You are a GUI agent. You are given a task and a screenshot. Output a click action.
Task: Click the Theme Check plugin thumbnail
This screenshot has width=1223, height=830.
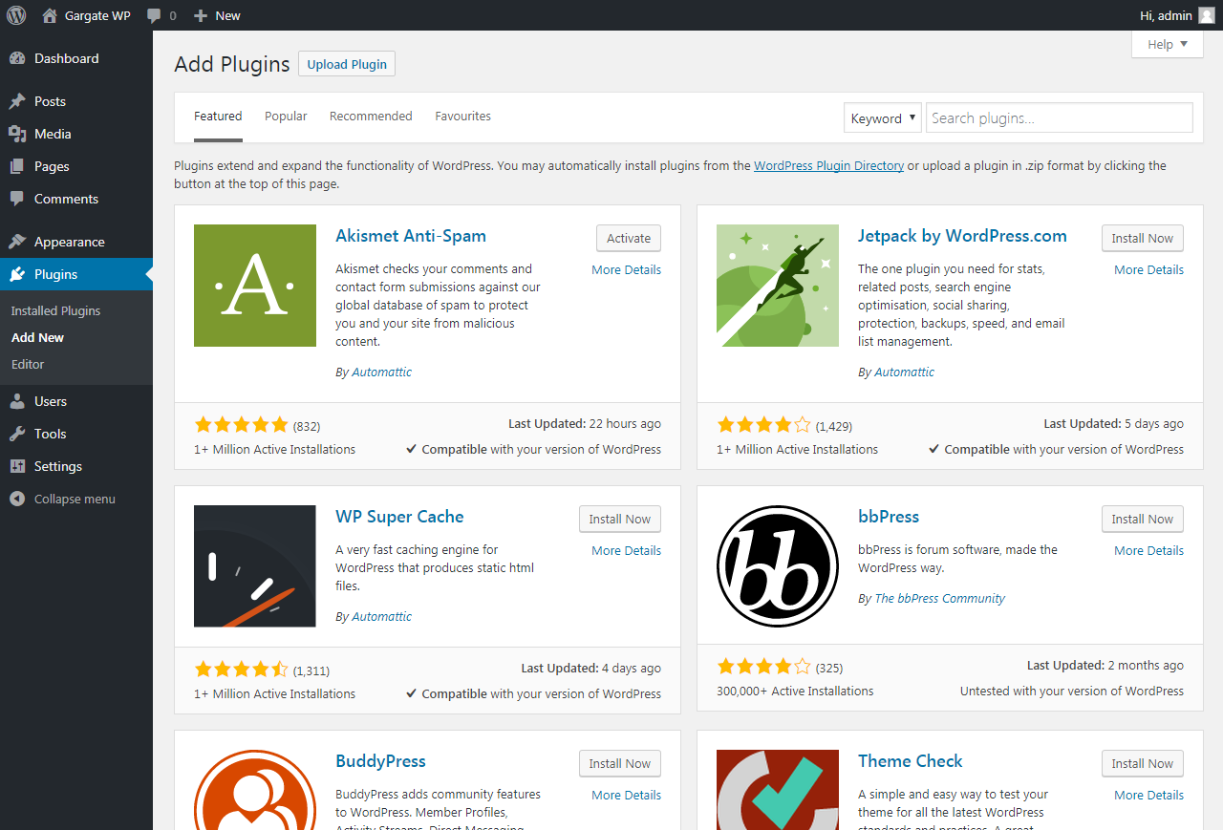pos(778,790)
